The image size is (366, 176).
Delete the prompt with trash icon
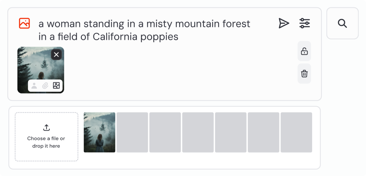pyautogui.click(x=304, y=74)
